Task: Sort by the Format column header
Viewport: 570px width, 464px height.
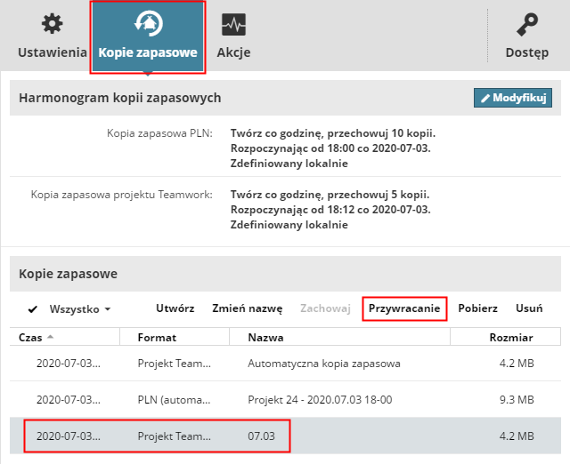Action: click(x=157, y=338)
